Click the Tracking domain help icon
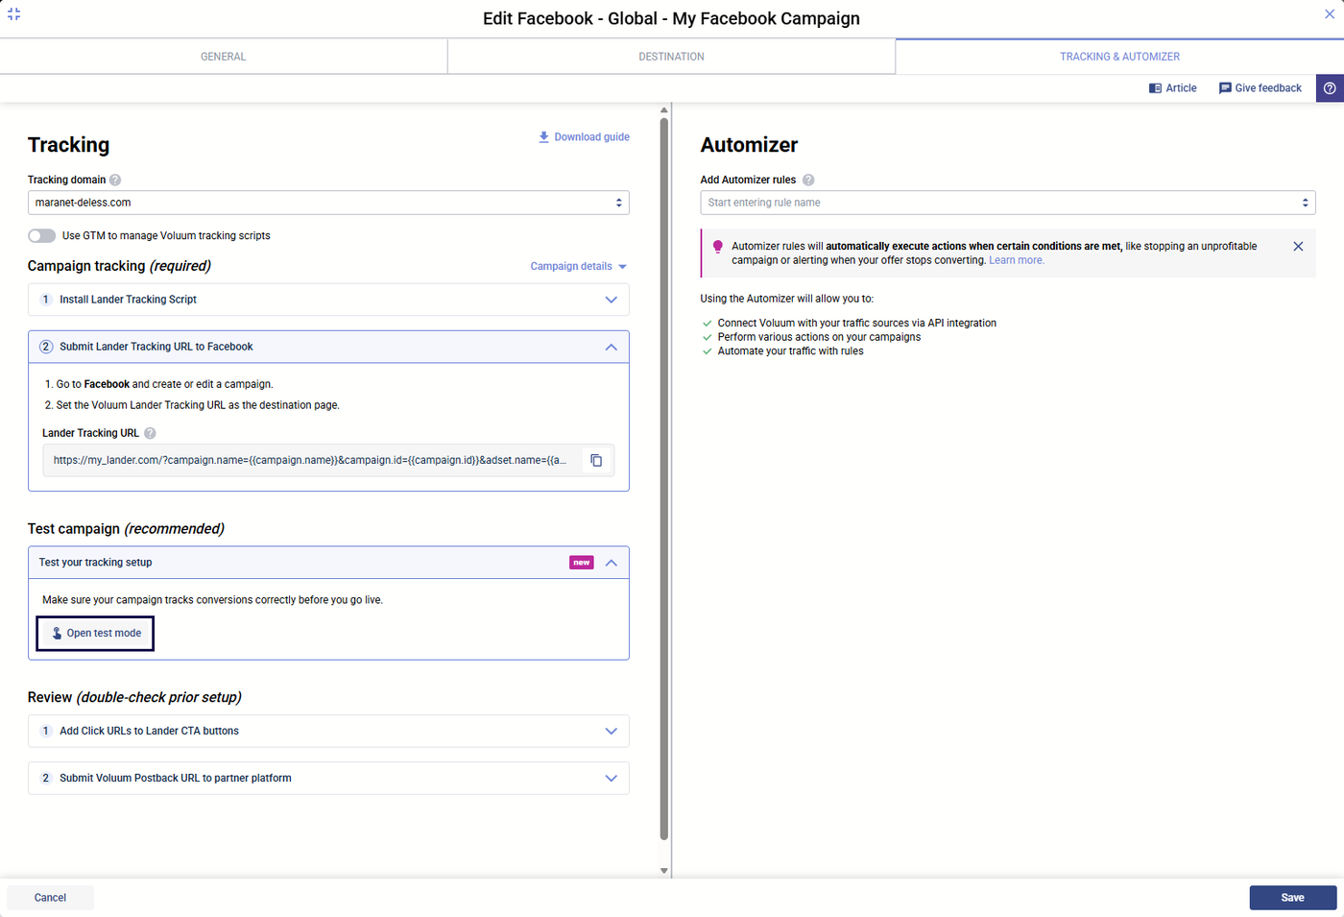This screenshot has height=917, width=1344. (x=115, y=180)
